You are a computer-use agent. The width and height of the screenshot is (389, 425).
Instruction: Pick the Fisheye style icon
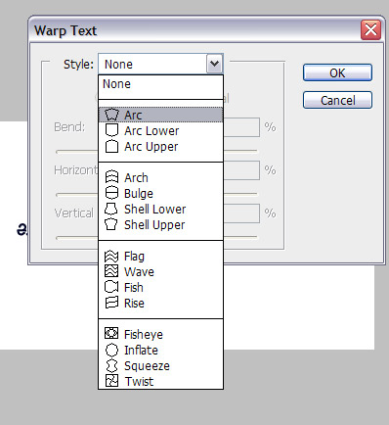[111, 333]
